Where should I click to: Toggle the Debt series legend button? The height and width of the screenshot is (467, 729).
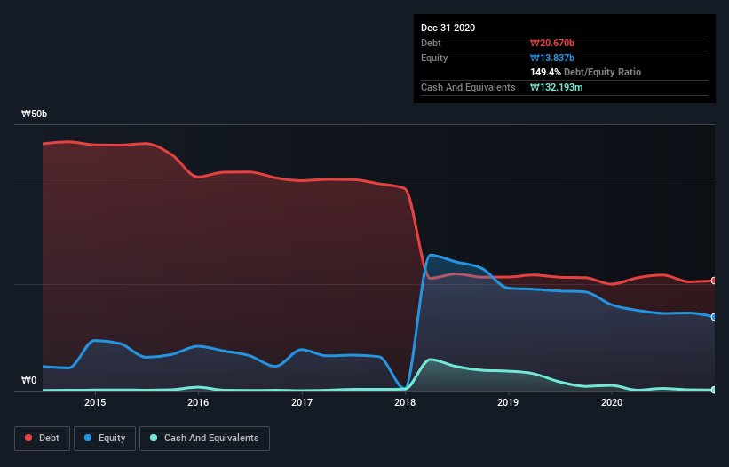(x=42, y=439)
